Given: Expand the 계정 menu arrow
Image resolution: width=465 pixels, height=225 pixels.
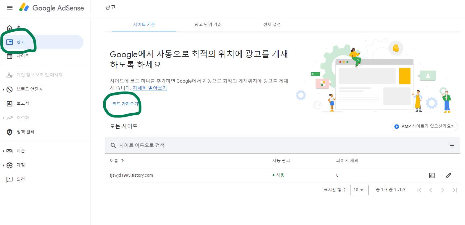Looking at the screenshot, I should 4,165.
